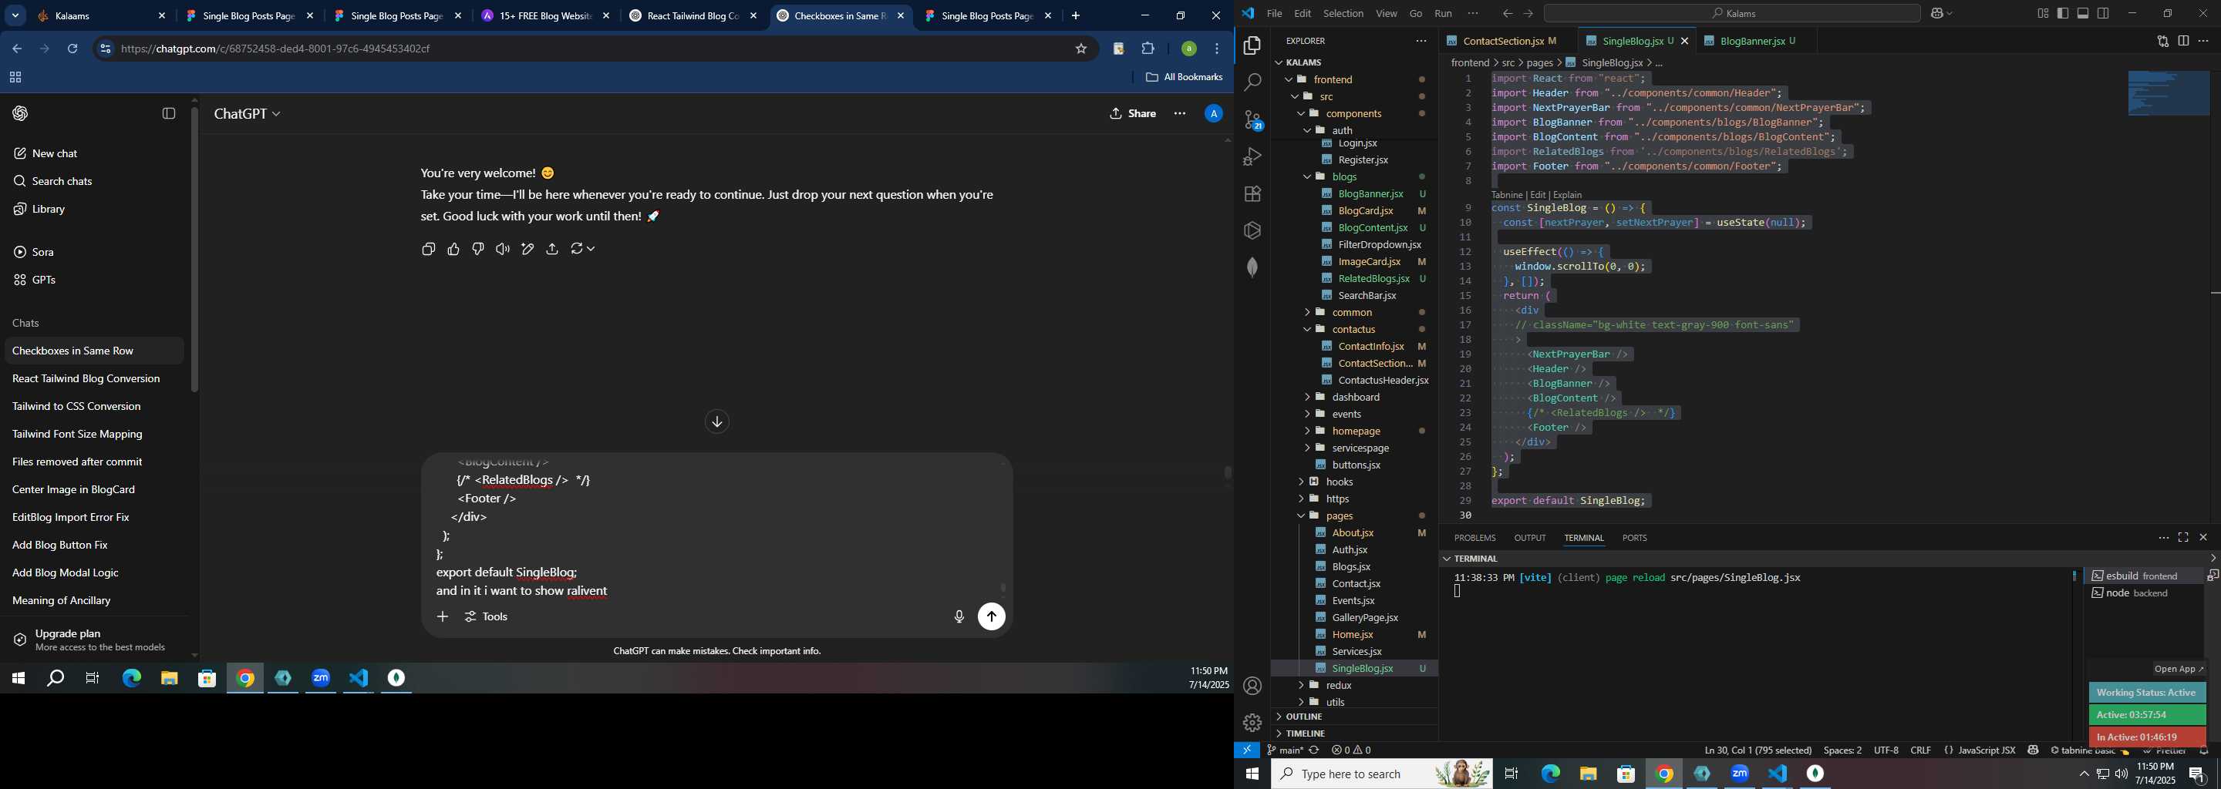Viewport: 2221px width, 789px height.
Task: Open All Bookmarks folder
Action: coord(1184,78)
